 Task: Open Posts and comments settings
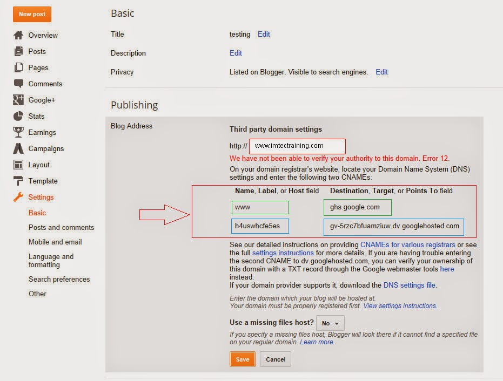click(x=61, y=227)
